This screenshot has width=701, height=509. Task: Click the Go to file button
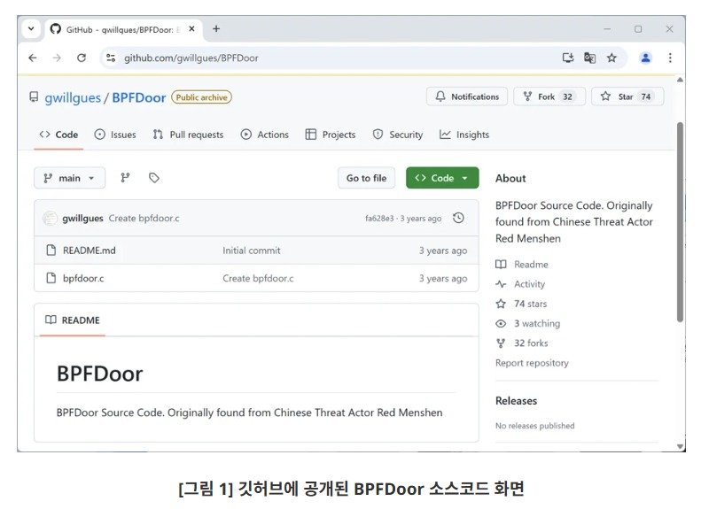pos(367,178)
